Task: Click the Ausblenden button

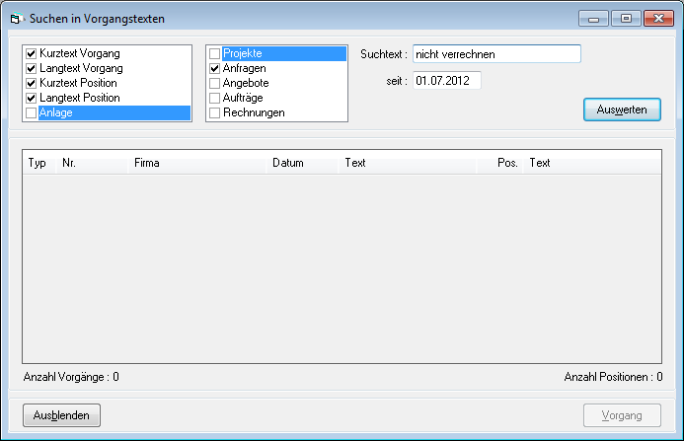Action: (61, 415)
